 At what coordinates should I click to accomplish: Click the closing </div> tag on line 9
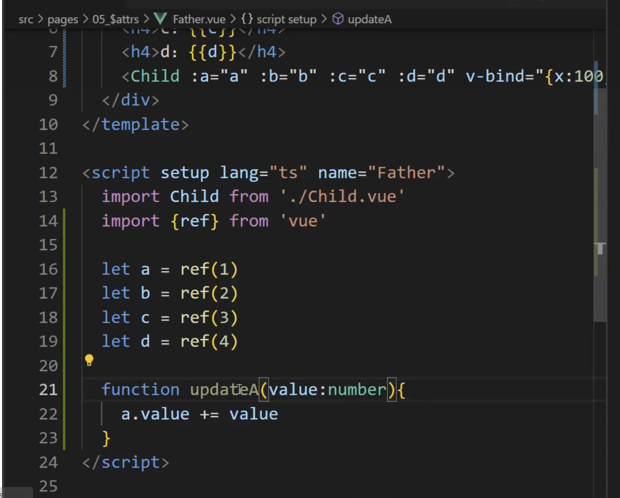[131, 100]
